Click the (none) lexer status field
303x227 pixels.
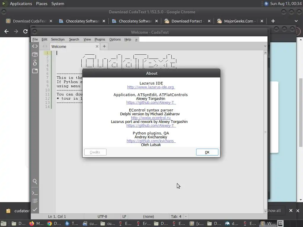click(x=149, y=217)
